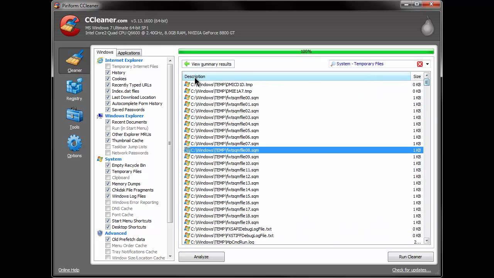Select the fwtsqmfile17.sqm row
Image resolution: width=494 pixels, height=278 pixels.
click(303, 209)
